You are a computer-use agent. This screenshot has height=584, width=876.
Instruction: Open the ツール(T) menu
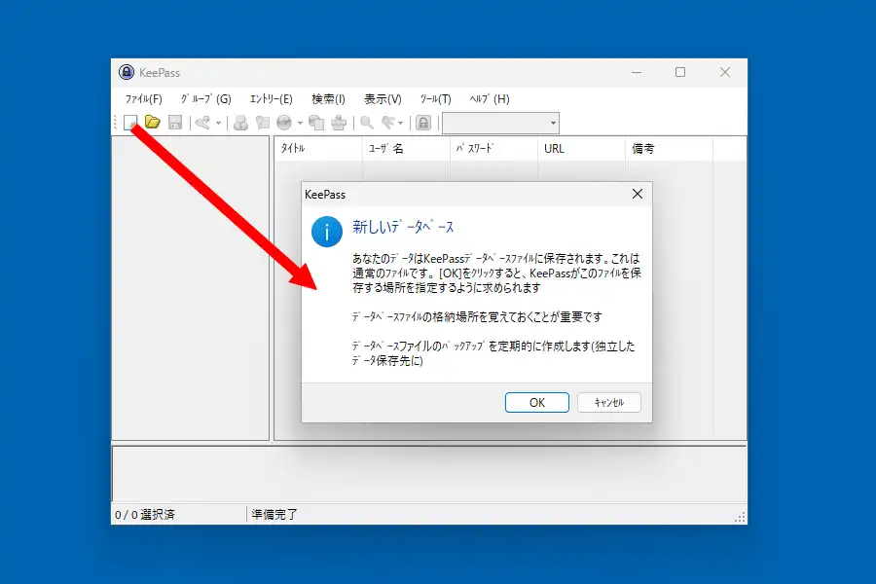click(x=436, y=99)
